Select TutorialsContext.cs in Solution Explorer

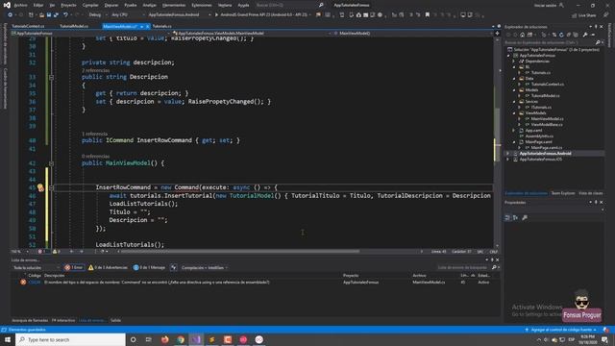(548, 85)
